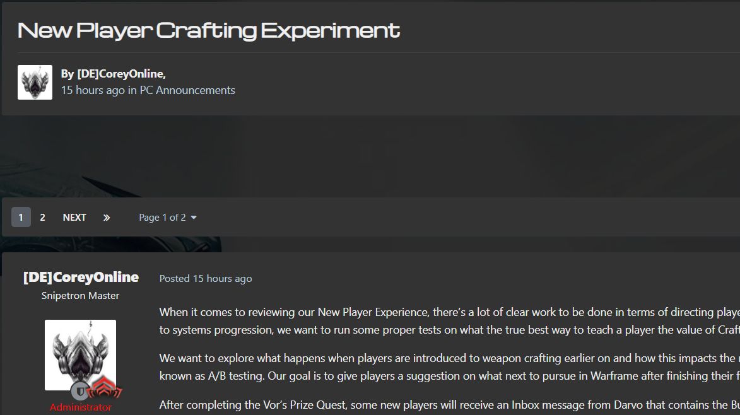Open the post author's bold [DE]CoreyOnline name
This screenshot has height=415, width=740.
[x=81, y=277]
